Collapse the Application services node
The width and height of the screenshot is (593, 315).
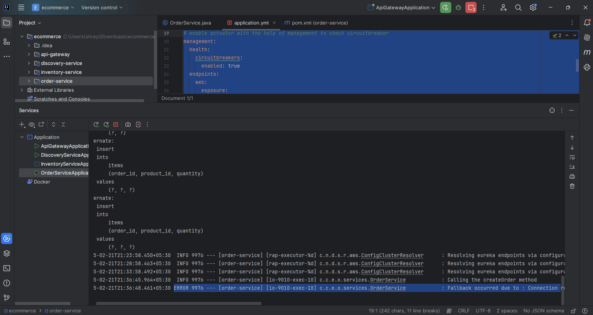coord(22,137)
